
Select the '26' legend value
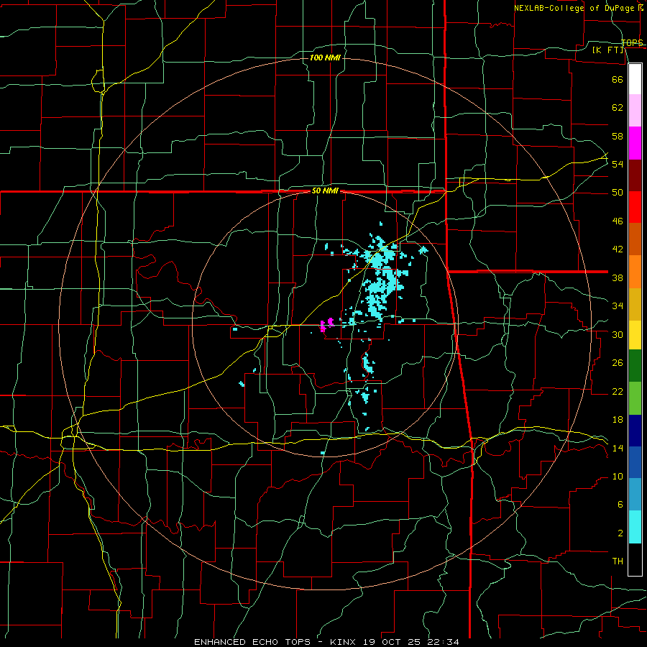click(618, 363)
